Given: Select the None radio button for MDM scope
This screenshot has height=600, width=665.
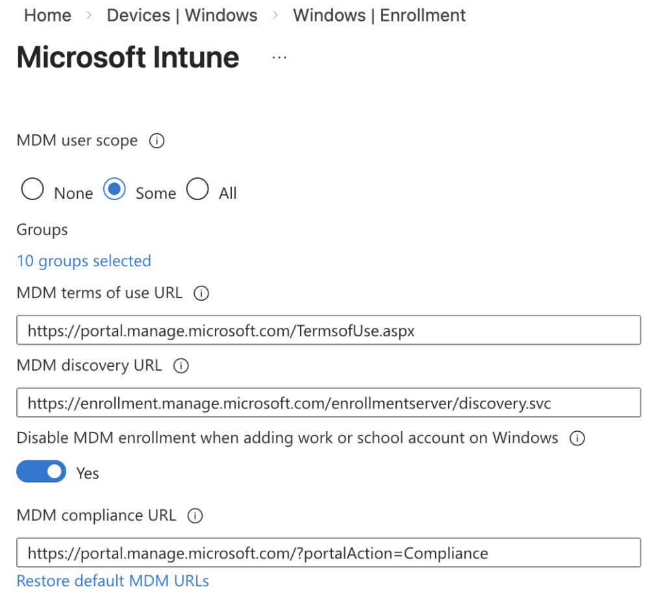Looking at the screenshot, I should (33, 190).
